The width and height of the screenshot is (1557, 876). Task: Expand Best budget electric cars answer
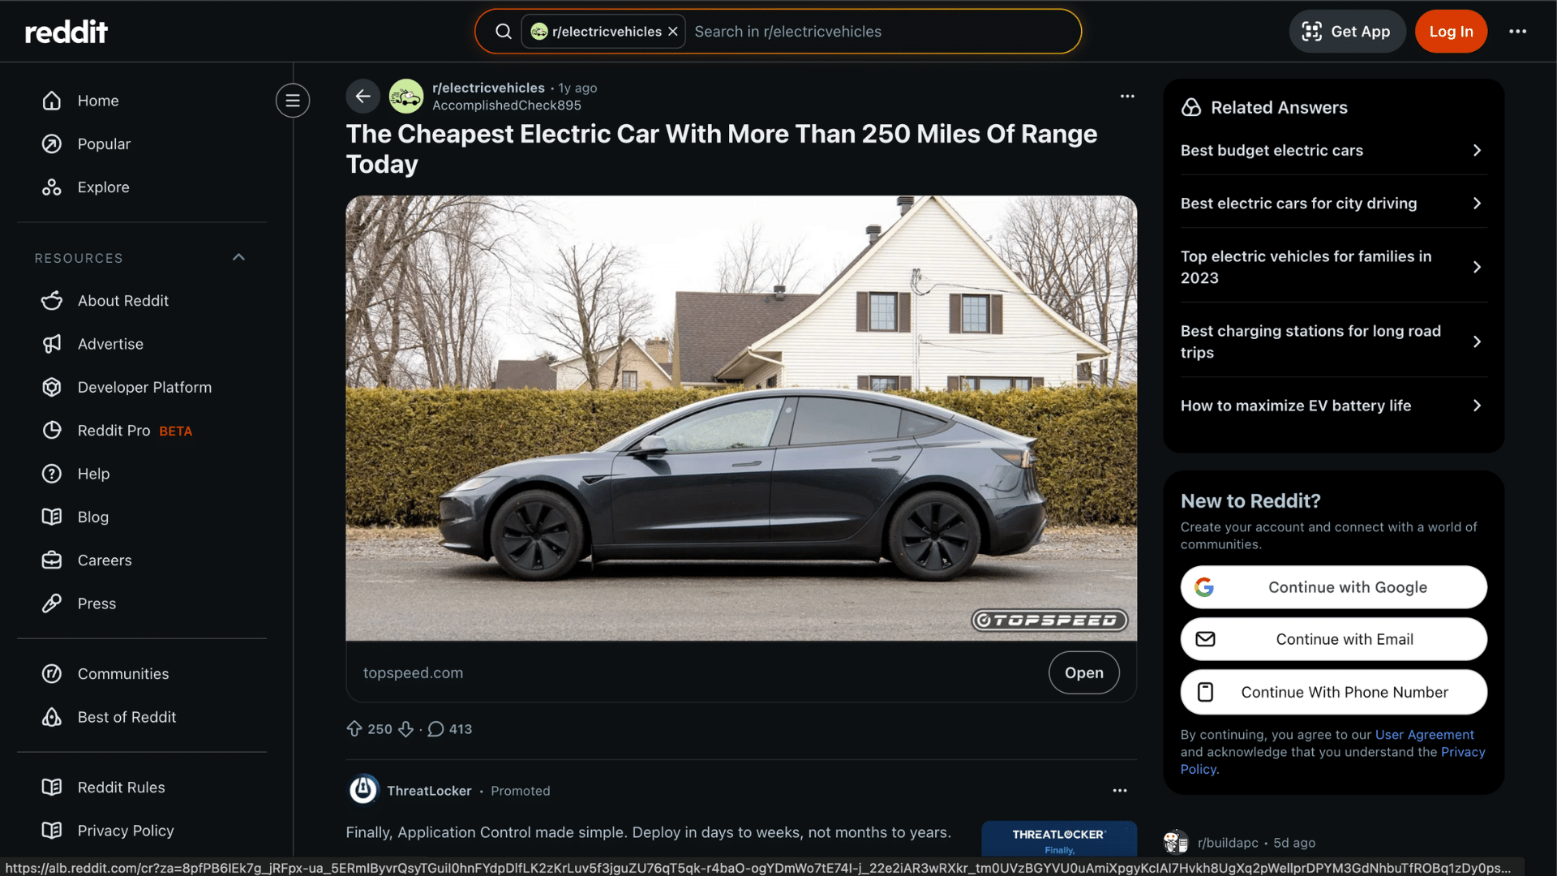[x=1332, y=151]
